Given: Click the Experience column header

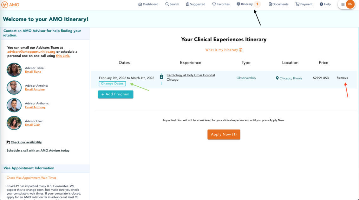Looking at the screenshot, I should point(191,63).
